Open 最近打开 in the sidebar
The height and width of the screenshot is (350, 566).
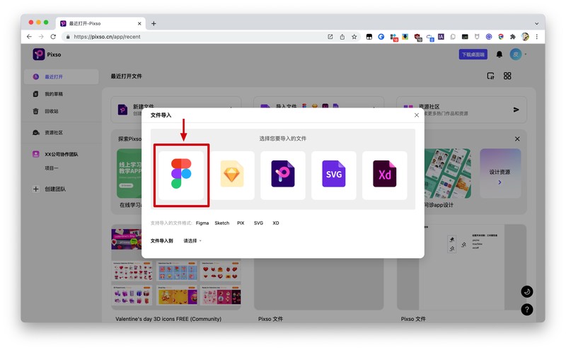coord(61,77)
